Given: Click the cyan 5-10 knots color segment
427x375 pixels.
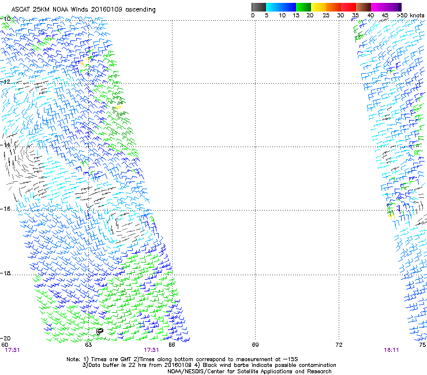Looking at the screenshot, I should tap(274, 7).
